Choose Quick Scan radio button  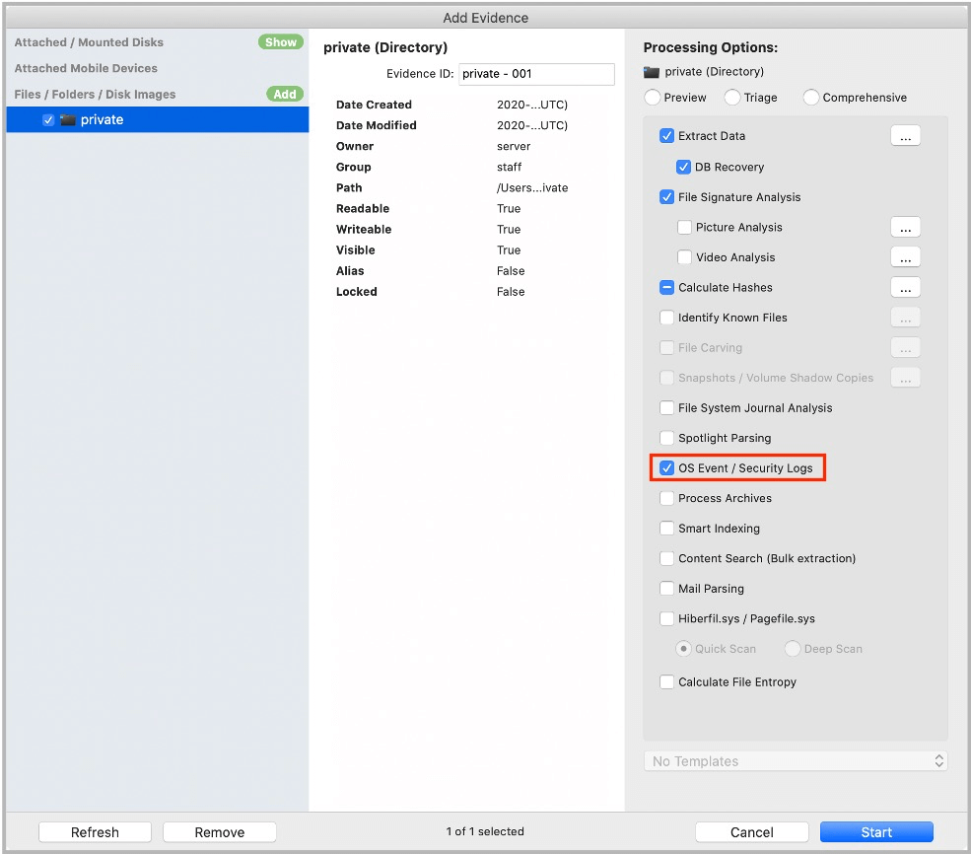coord(683,649)
